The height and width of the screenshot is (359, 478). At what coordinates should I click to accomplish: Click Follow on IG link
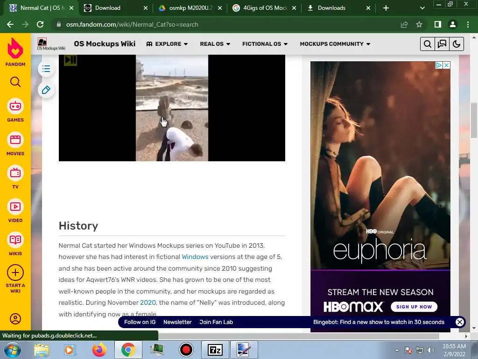click(140, 322)
